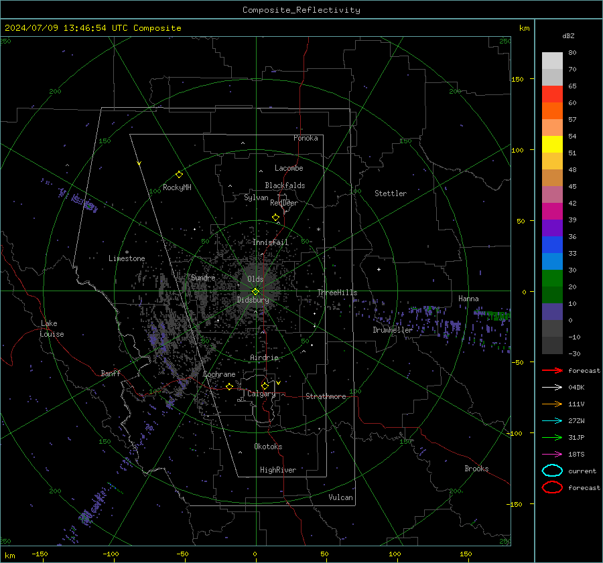Viewport: 603px width, 563px height.
Task: Click the orange 111V arrow icon
Action: (x=552, y=404)
